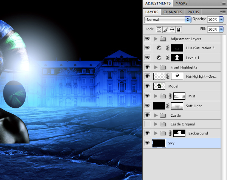Click the Hue/Saturation 3 adjustment icon
The image size is (227, 180).
(x=159, y=48)
